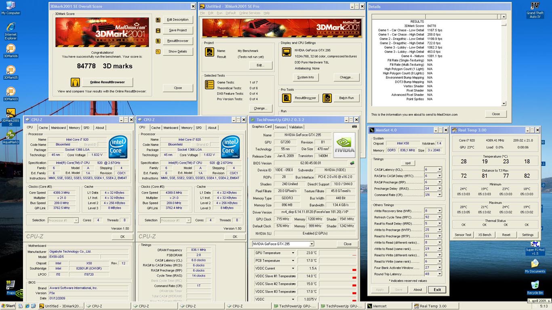Viewport: 552px width, 310px height.
Task: Click the icon beside Edit Description button
Action: (158, 20)
